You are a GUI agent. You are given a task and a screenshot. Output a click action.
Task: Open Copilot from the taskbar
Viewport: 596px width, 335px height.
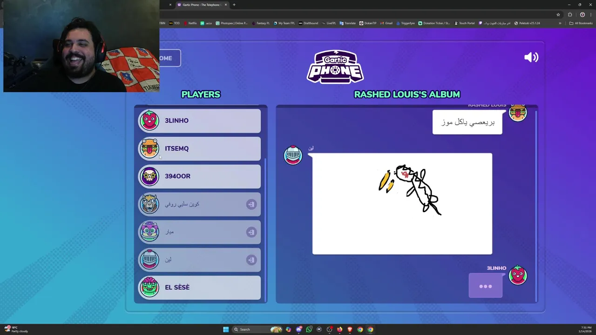tap(288, 329)
